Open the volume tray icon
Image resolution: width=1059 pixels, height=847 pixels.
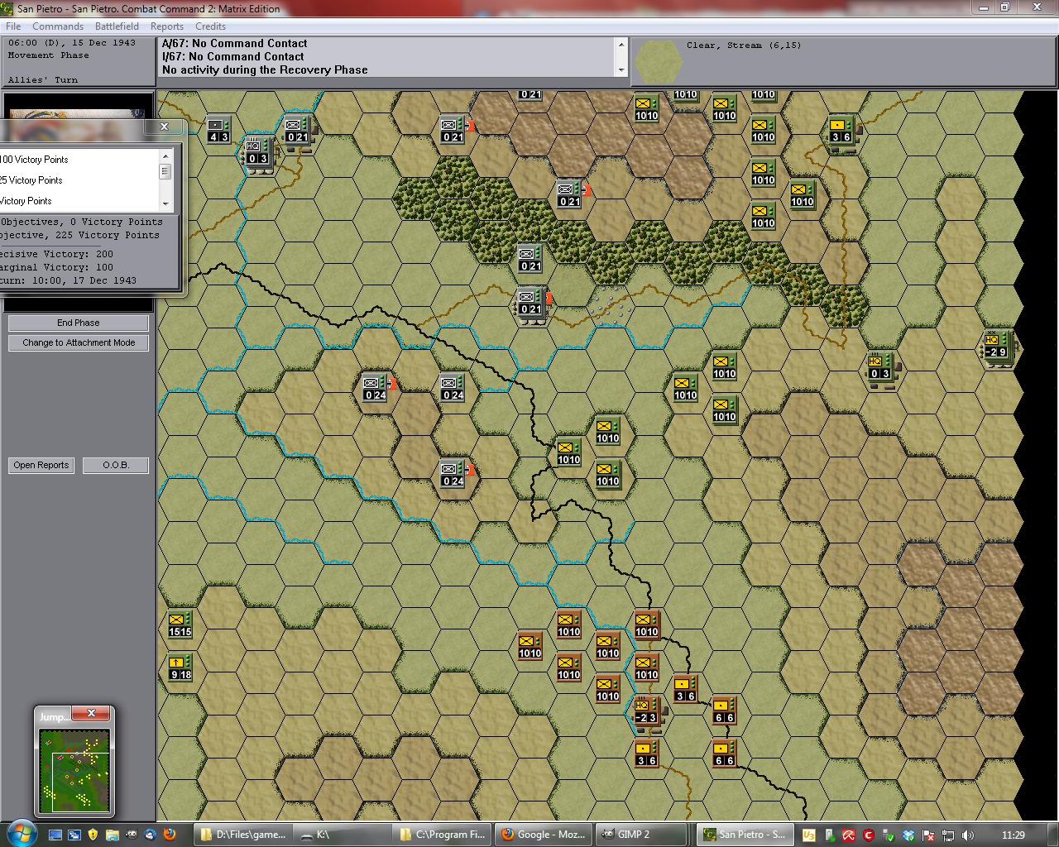(968, 835)
